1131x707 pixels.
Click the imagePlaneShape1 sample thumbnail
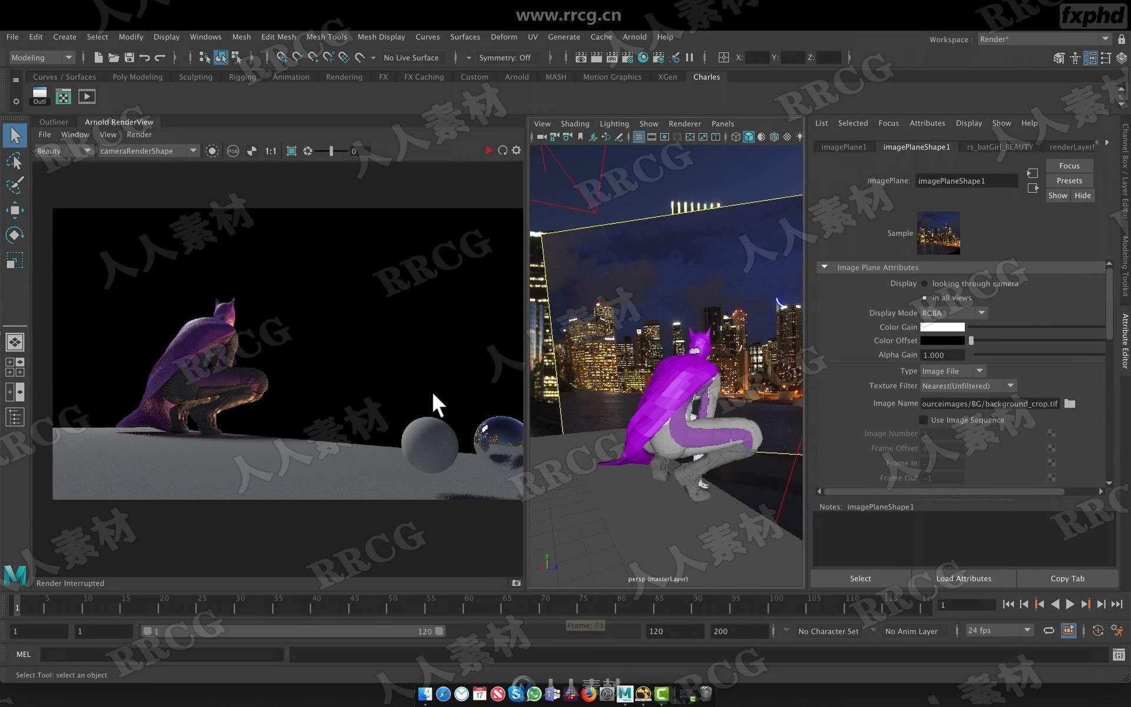pyautogui.click(x=940, y=234)
